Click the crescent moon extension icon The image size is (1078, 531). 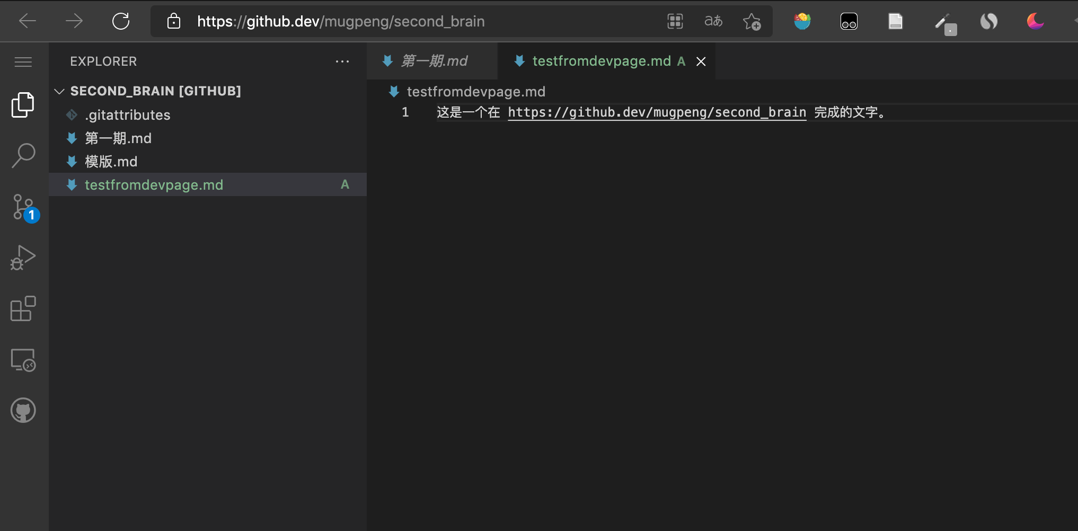click(1036, 21)
